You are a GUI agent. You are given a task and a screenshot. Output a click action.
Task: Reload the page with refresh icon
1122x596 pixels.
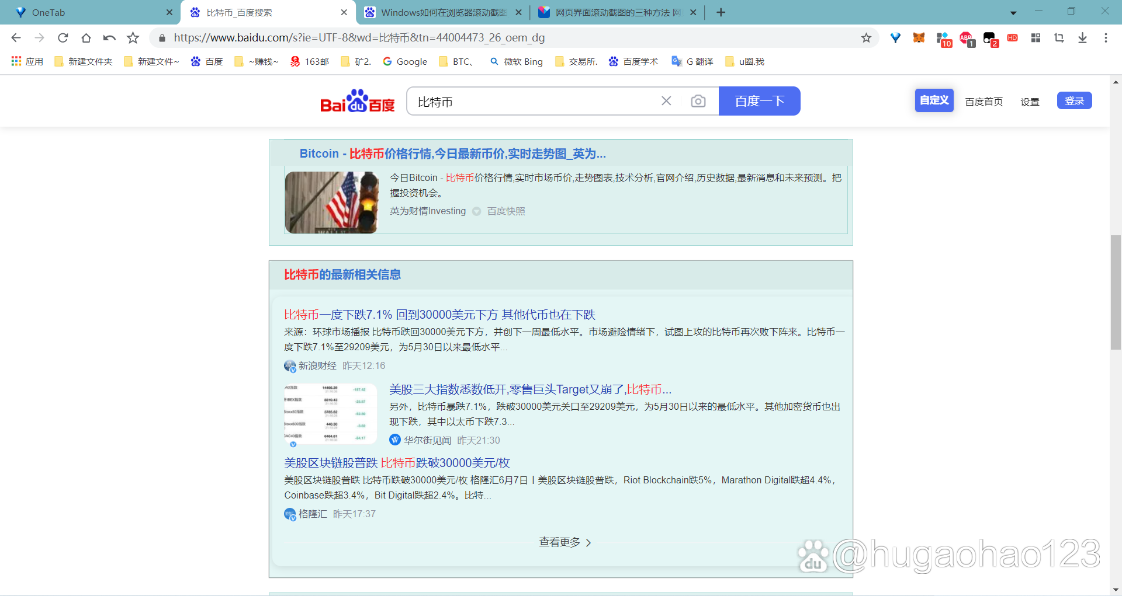tap(63, 38)
